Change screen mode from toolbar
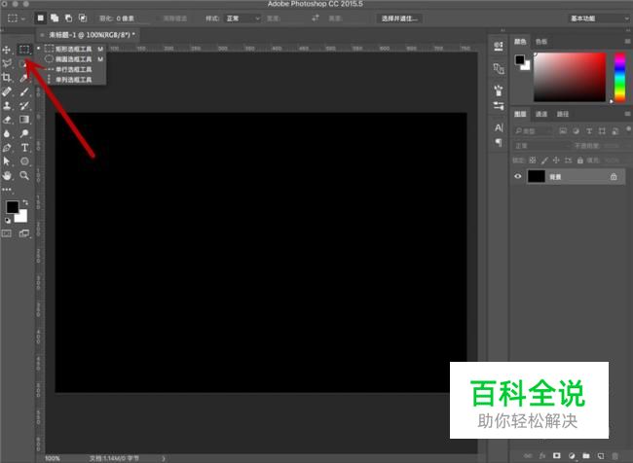This screenshot has width=633, height=463. coord(24,233)
